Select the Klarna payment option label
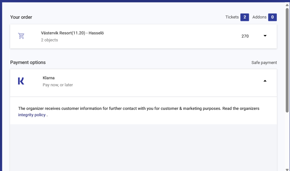The height and width of the screenshot is (171, 290). coord(49,78)
